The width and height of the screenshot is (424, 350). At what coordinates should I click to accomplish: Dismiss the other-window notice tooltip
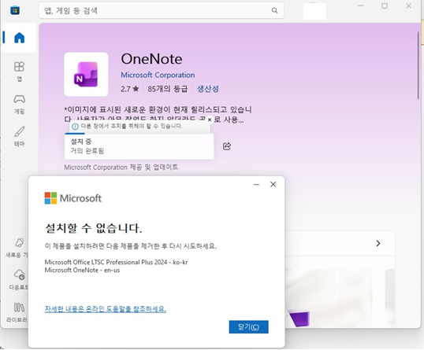click(x=210, y=120)
